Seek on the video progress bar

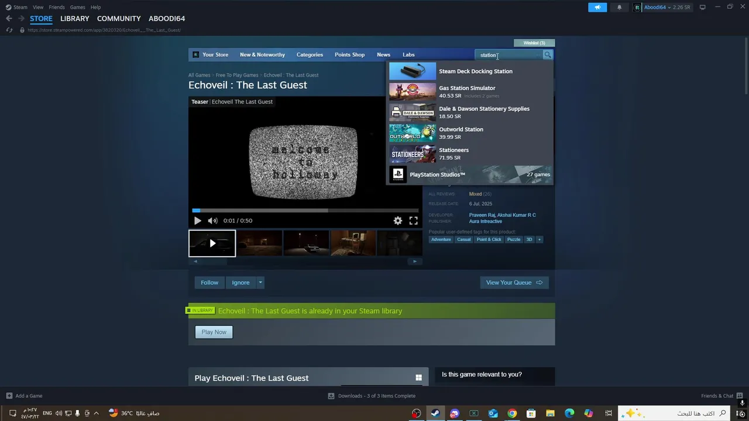click(x=304, y=210)
